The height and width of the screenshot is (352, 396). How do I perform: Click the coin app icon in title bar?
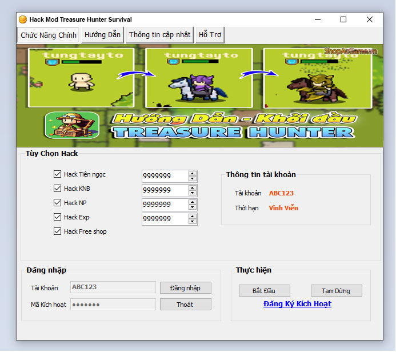tap(23, 19)
